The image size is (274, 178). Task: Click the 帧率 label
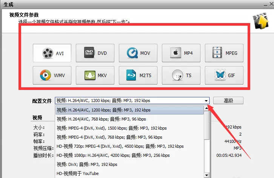[x=39, y=141]
